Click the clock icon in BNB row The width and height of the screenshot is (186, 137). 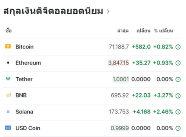(178, 96)
